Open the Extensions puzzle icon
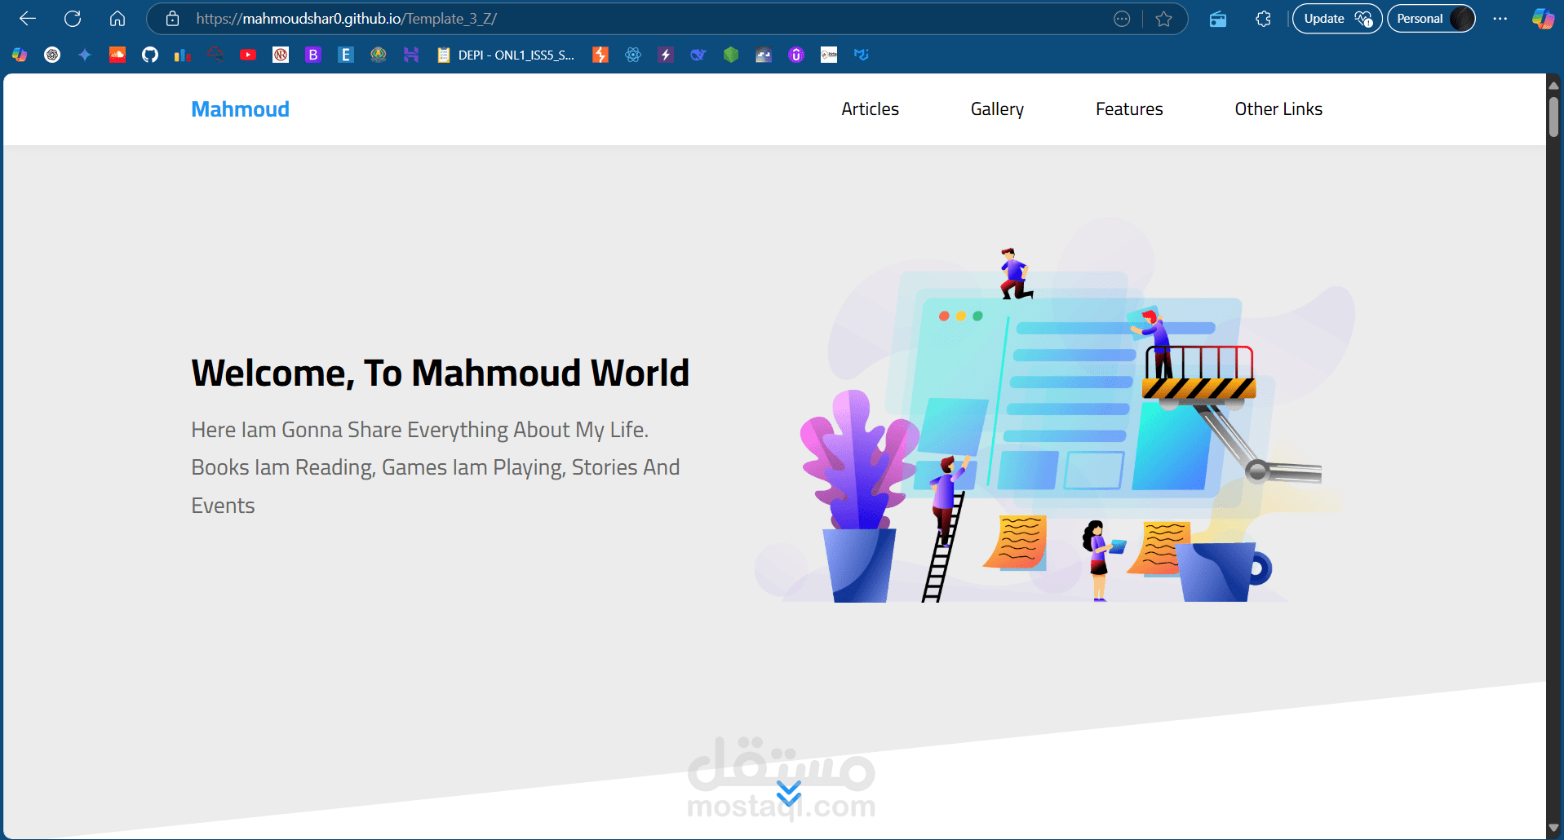The height and width of the screenshot is (840, 1564). pos(1263,19)
